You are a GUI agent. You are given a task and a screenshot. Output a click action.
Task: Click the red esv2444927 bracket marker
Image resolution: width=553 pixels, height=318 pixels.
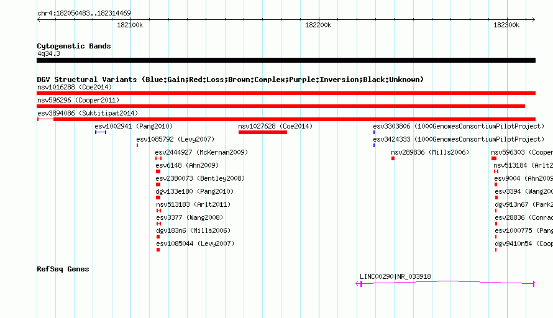(158, 158)
